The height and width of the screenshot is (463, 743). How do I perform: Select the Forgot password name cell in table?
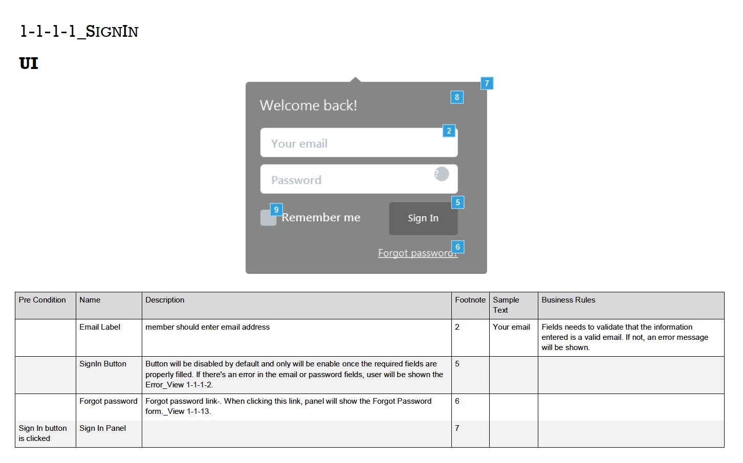pyautogui.click(x=109, y=407)
